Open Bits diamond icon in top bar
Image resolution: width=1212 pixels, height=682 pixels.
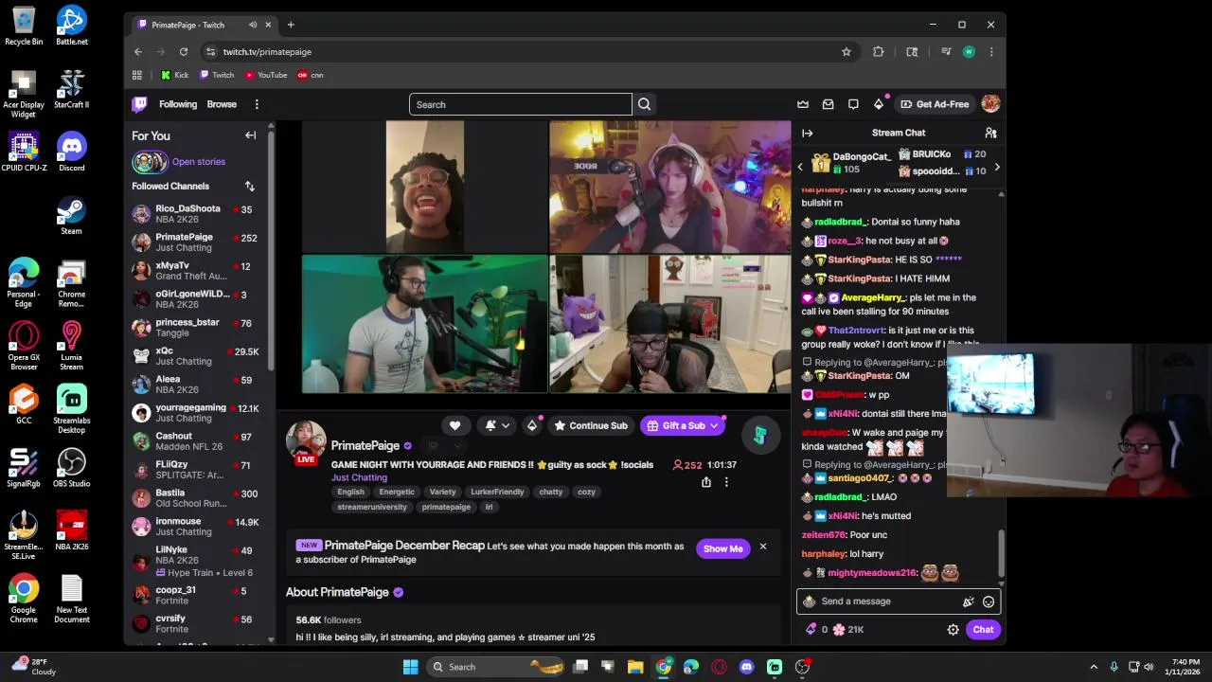tap(879, 104)
